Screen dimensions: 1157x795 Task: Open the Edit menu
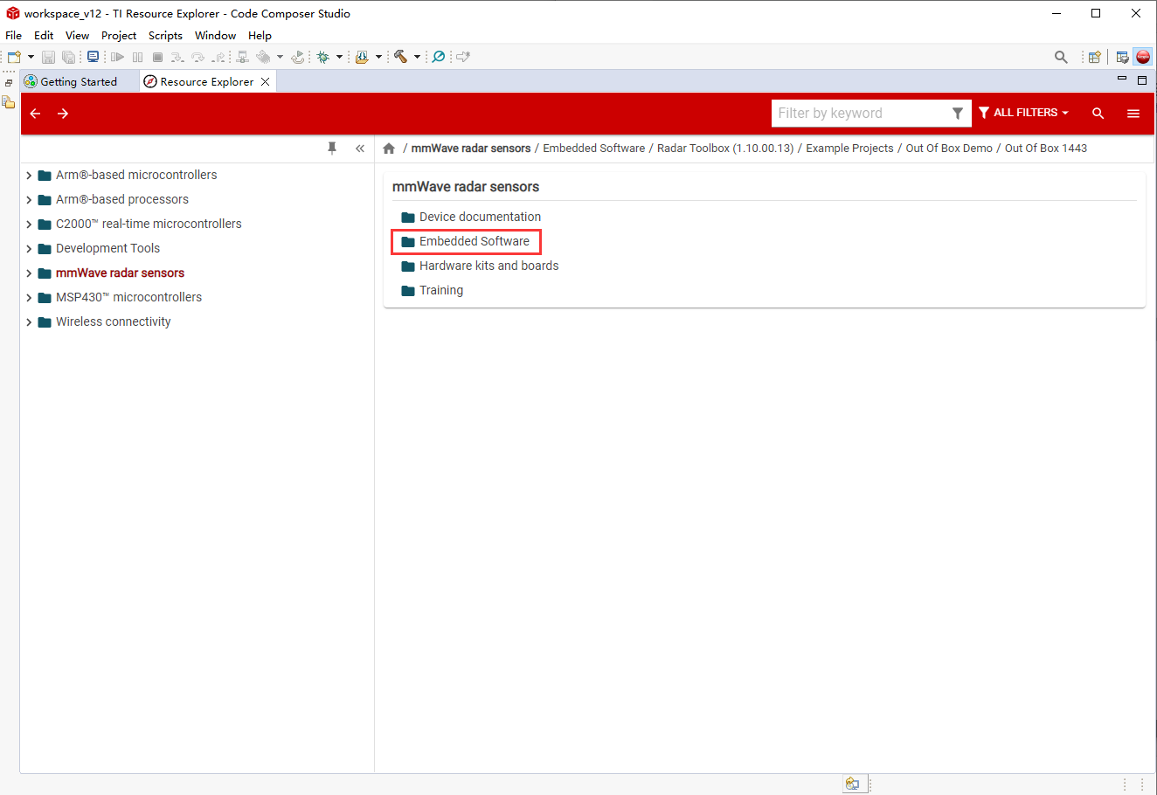click(x=44, y=36)
